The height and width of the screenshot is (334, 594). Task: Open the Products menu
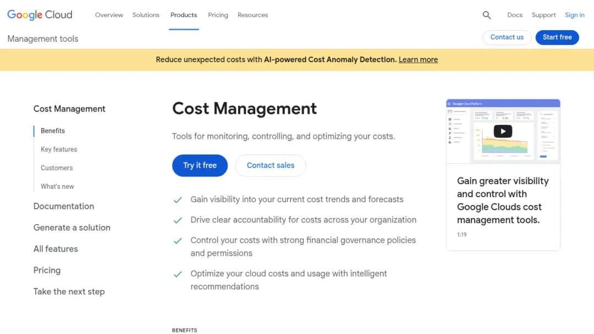(x=184, y=15)
